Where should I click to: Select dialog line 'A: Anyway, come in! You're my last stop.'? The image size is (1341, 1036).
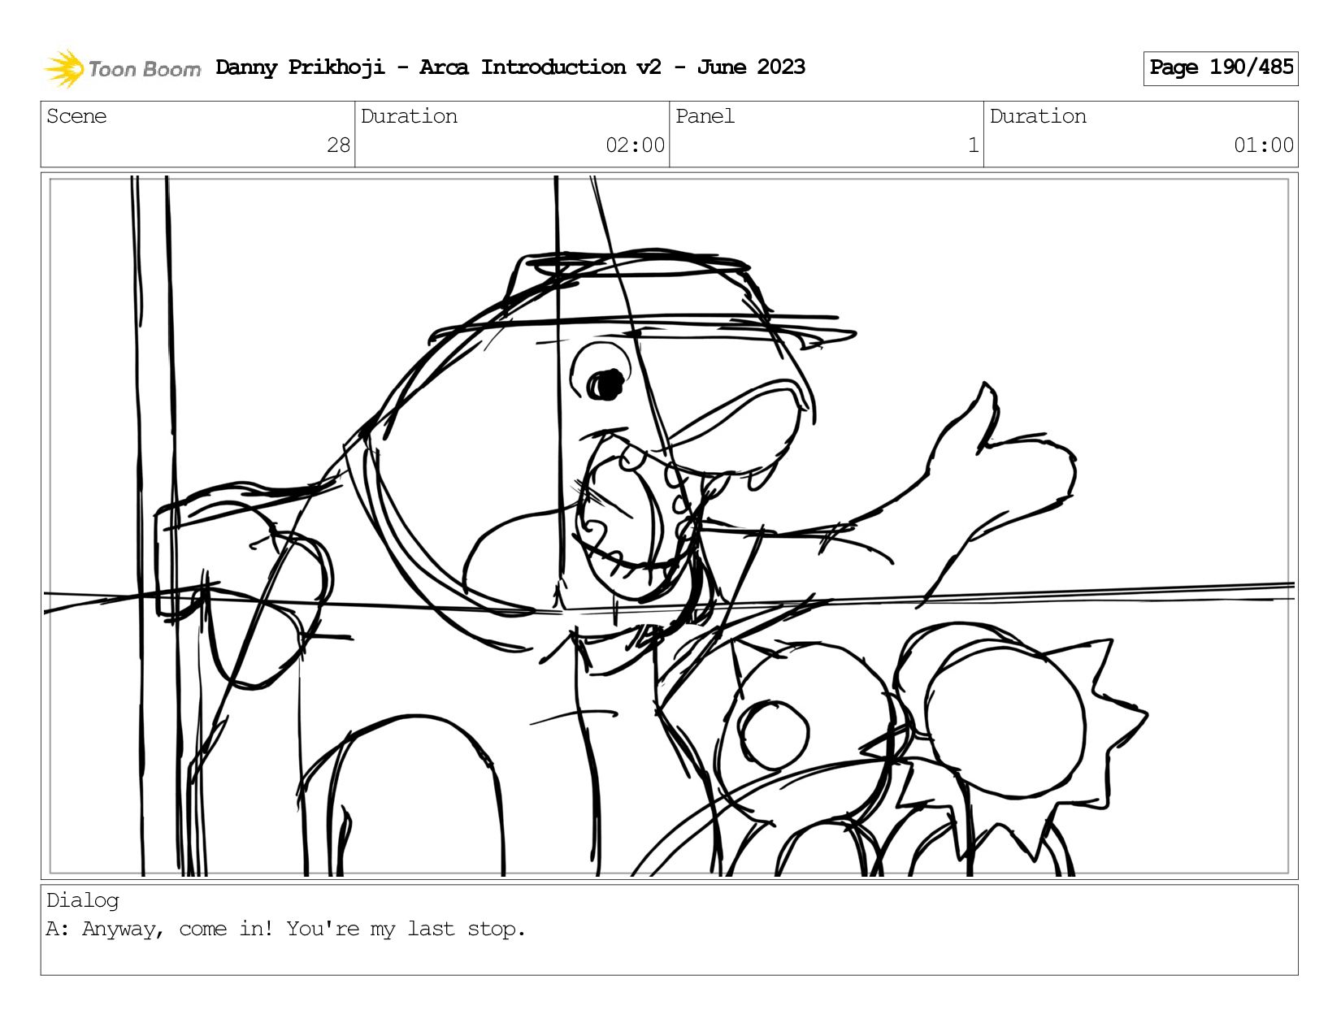point(286,929)
